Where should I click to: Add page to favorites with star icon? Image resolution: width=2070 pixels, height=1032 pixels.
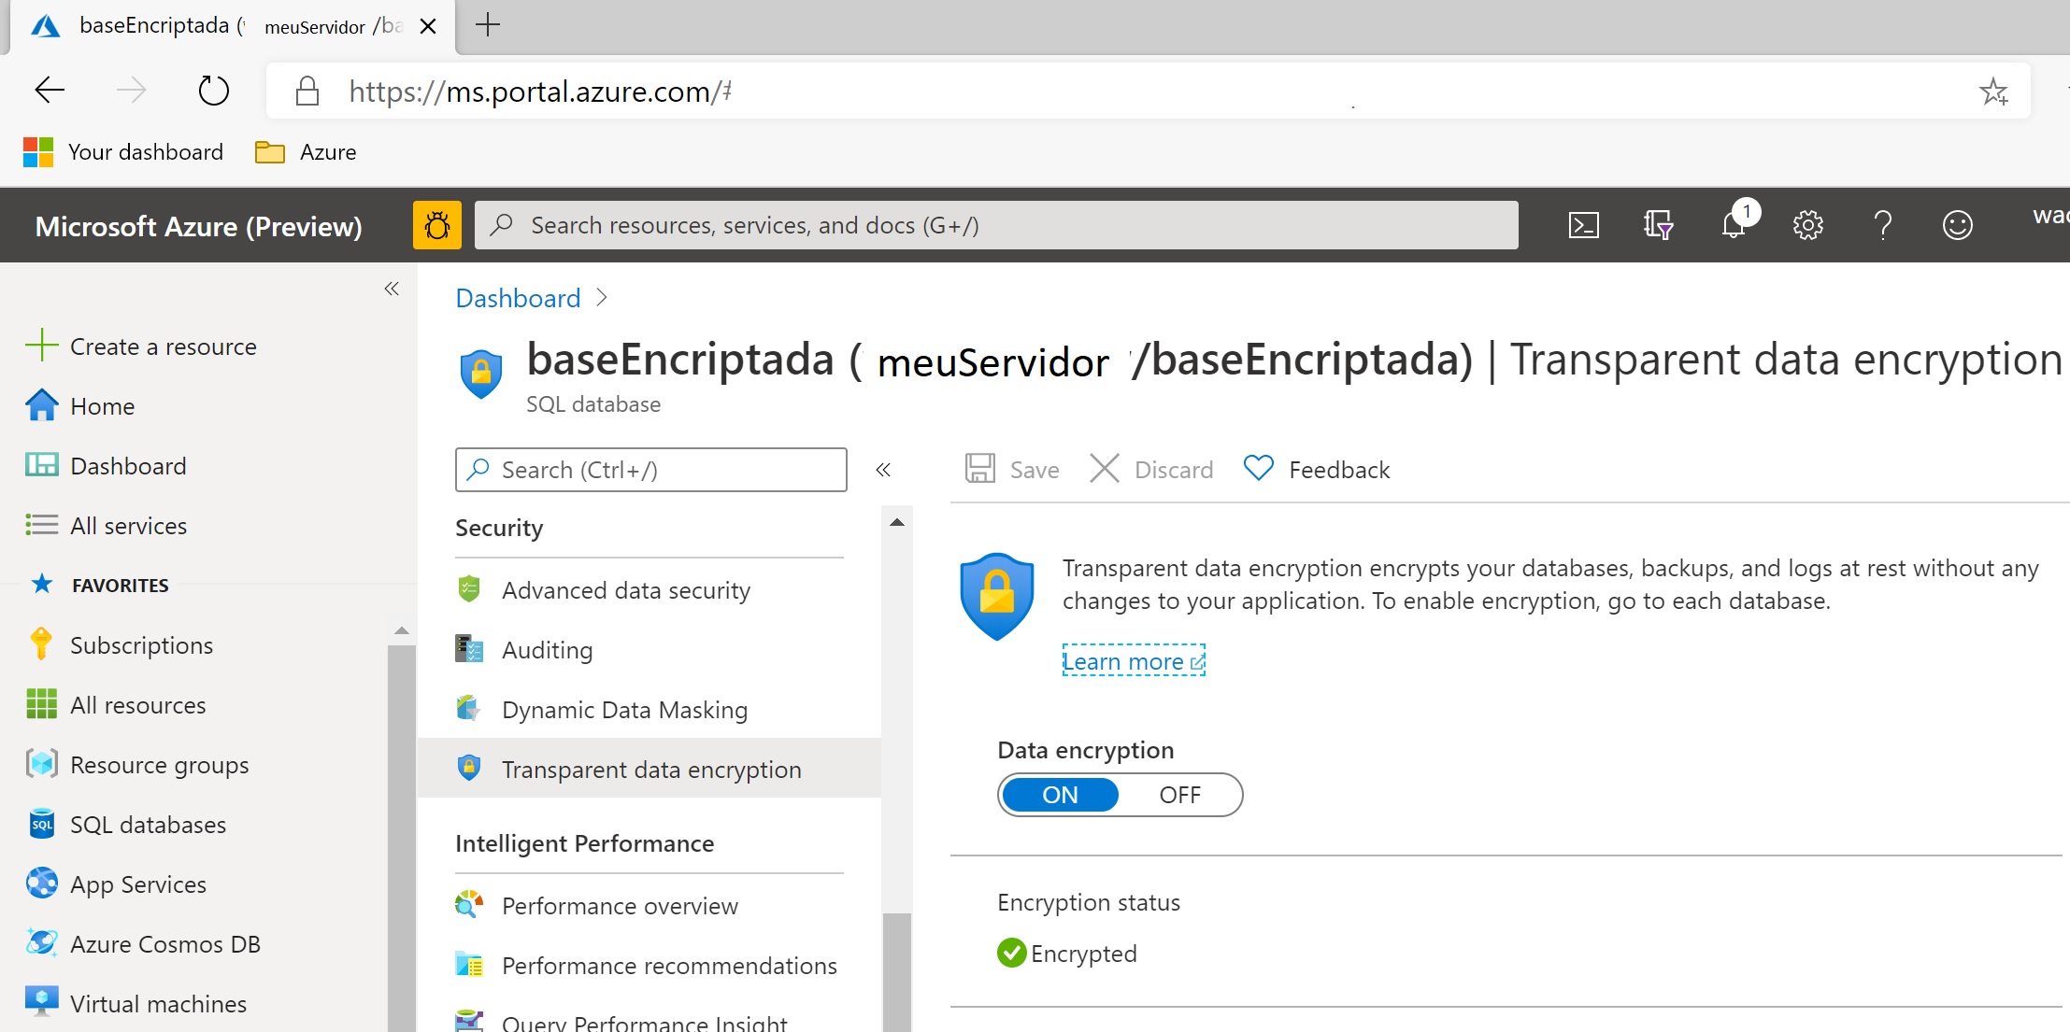[1993, 92]
